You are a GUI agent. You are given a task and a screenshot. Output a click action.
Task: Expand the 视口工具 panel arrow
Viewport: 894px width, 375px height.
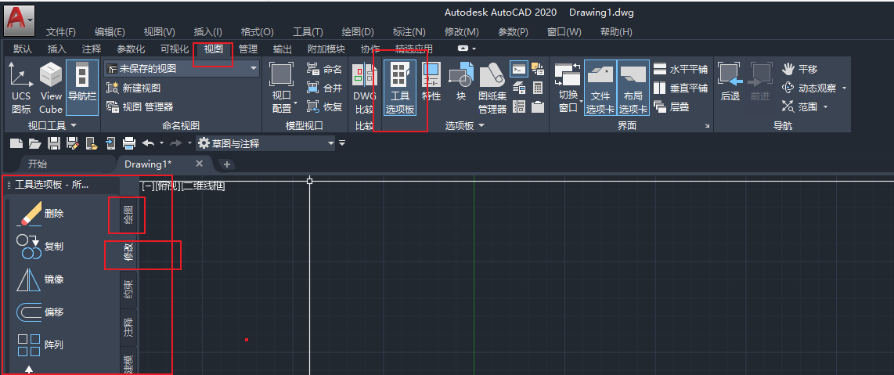(x=73, y=124)
